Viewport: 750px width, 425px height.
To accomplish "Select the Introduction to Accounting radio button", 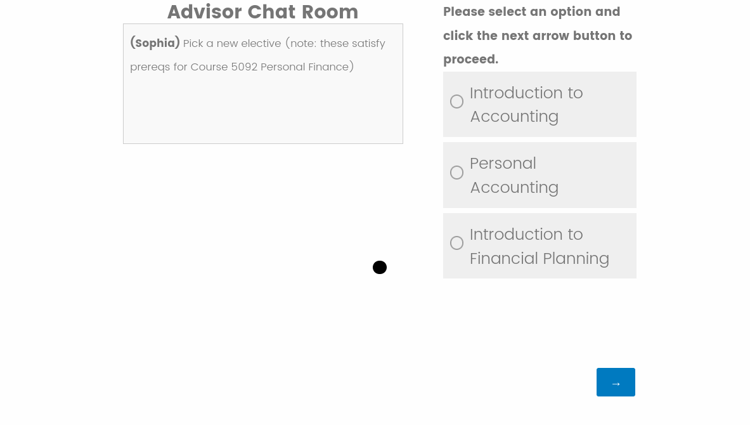I will click(x=456, y=101).
